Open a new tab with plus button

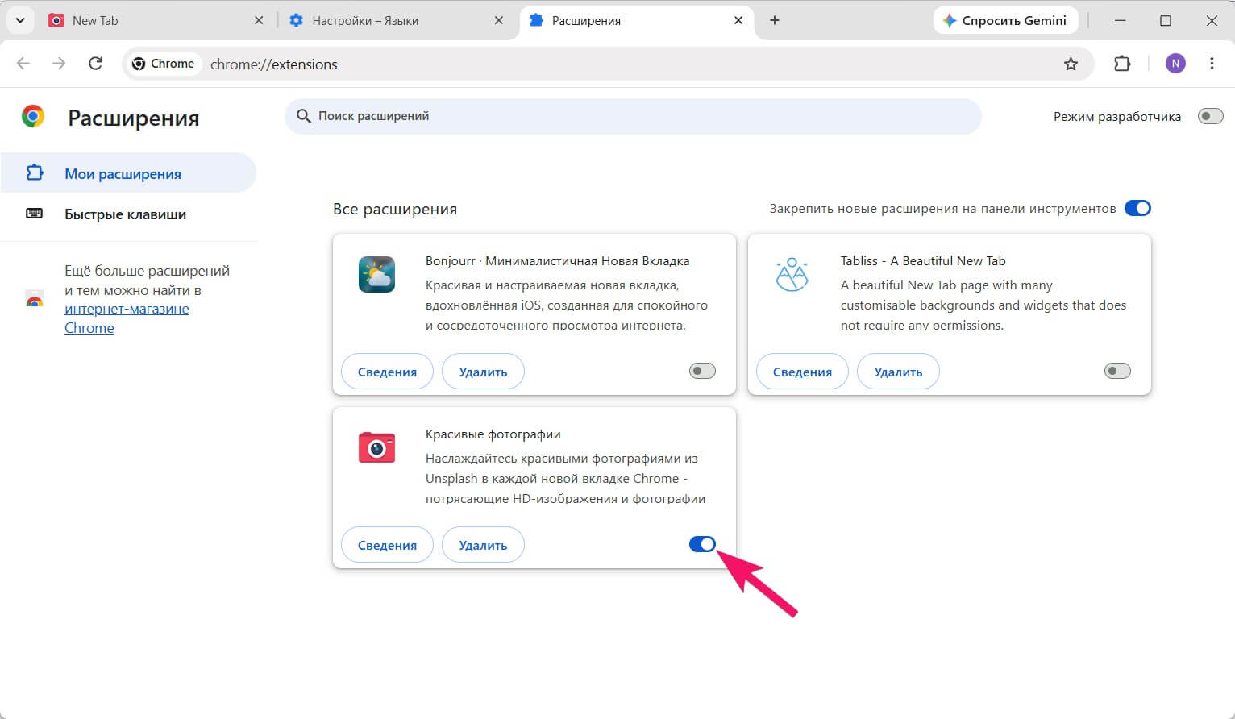click(775, 20)
